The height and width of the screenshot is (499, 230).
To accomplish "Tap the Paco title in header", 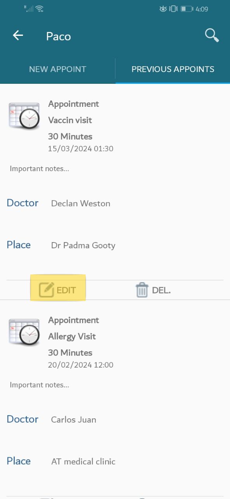I will (x=58, y=36).
